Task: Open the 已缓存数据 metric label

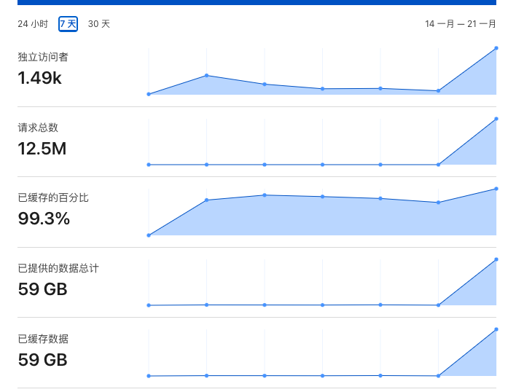Action: [x=43, y=339]
